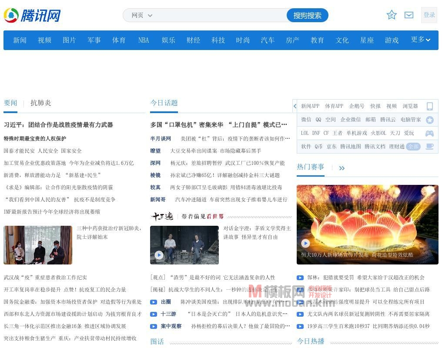Open the 对话金宇澄 article link
This screenshot has height=348, width=442.
pos(257,233)
